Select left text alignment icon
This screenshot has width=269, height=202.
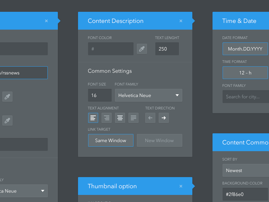click(93, 118)
